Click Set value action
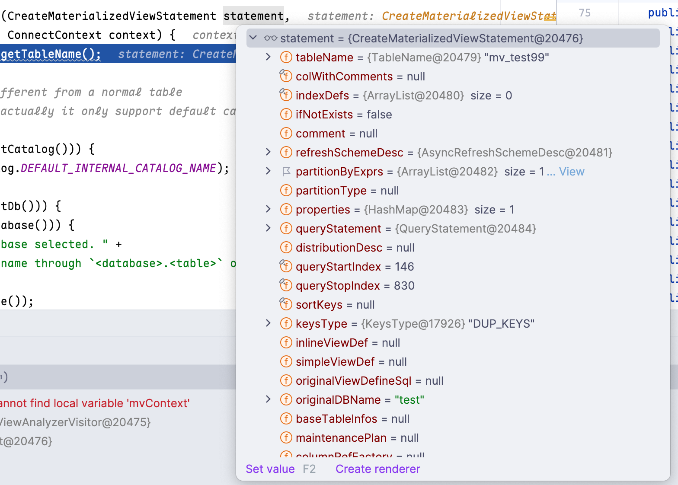678x485 pixels. click(270, 469)
